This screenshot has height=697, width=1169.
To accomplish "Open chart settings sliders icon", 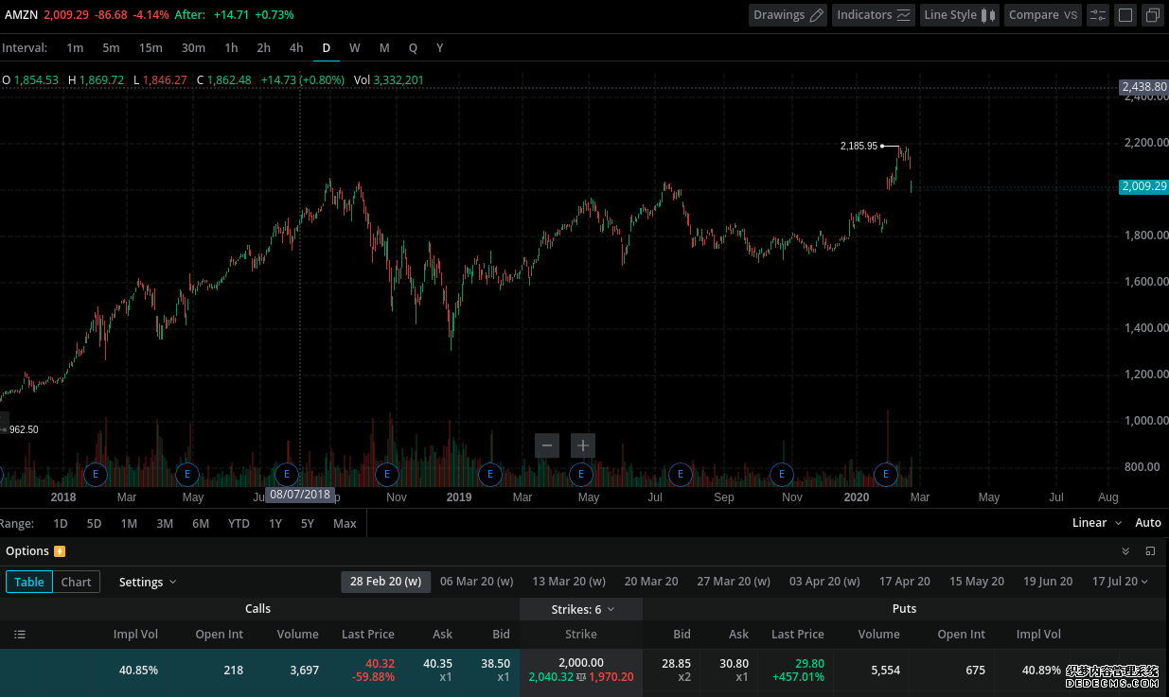I will [1098, 15].
